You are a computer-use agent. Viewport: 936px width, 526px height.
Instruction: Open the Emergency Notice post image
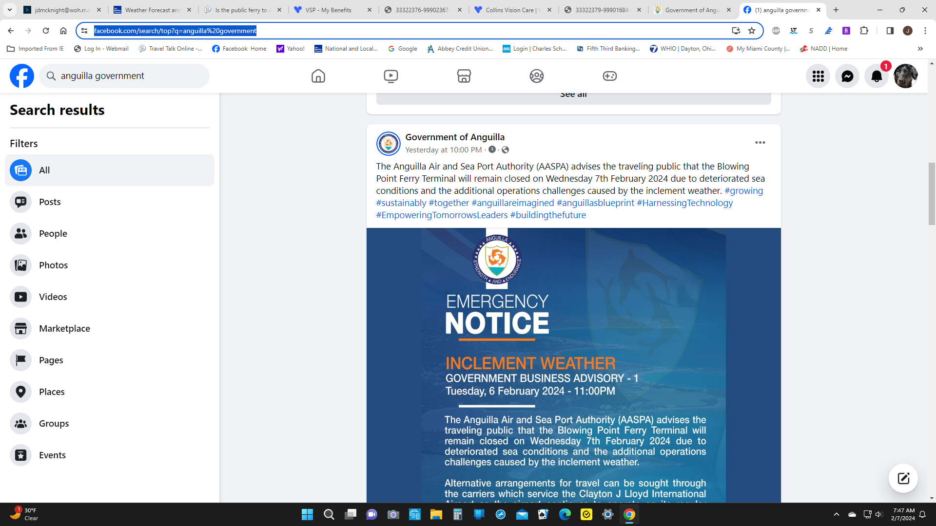click(x=573, y=365)
